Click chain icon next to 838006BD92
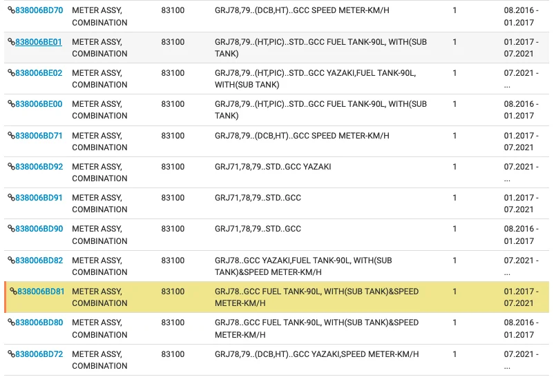 [x=11, y=167]
